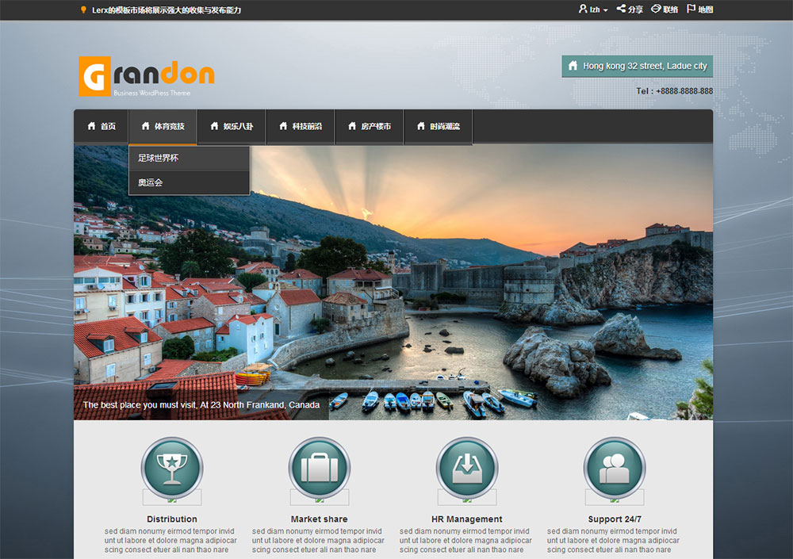Select 足球世界杯 from the submenu
This screenshot has height=559, width=793.
point(159,158)
